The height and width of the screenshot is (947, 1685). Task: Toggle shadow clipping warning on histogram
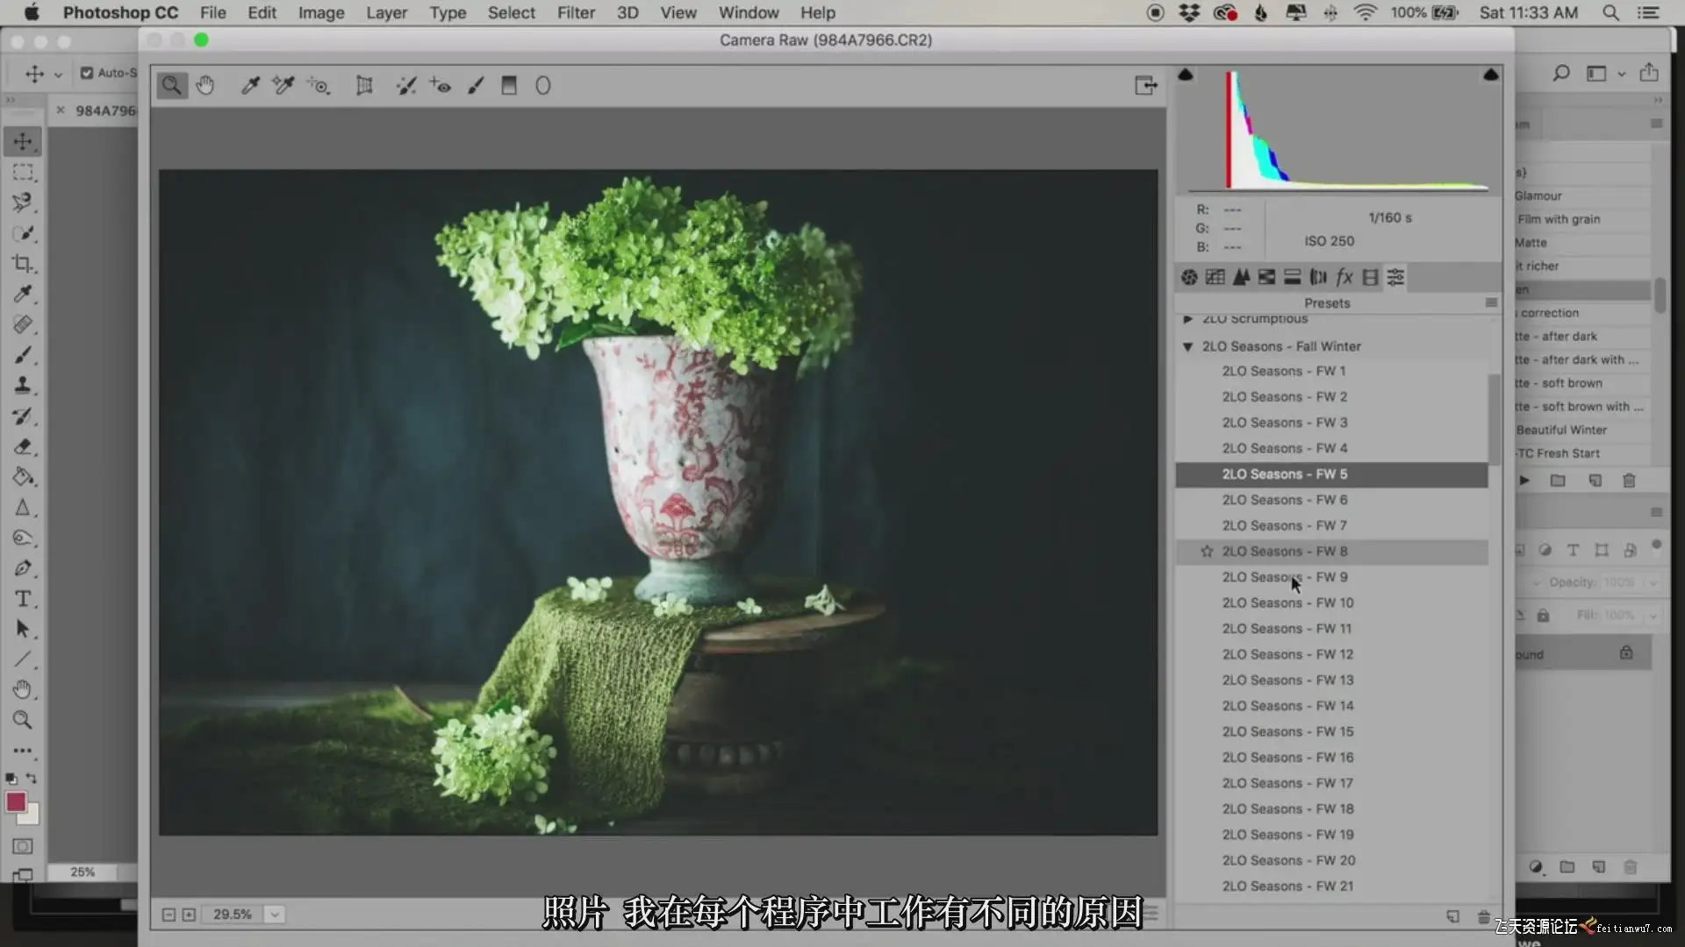tap(1185, 75)
